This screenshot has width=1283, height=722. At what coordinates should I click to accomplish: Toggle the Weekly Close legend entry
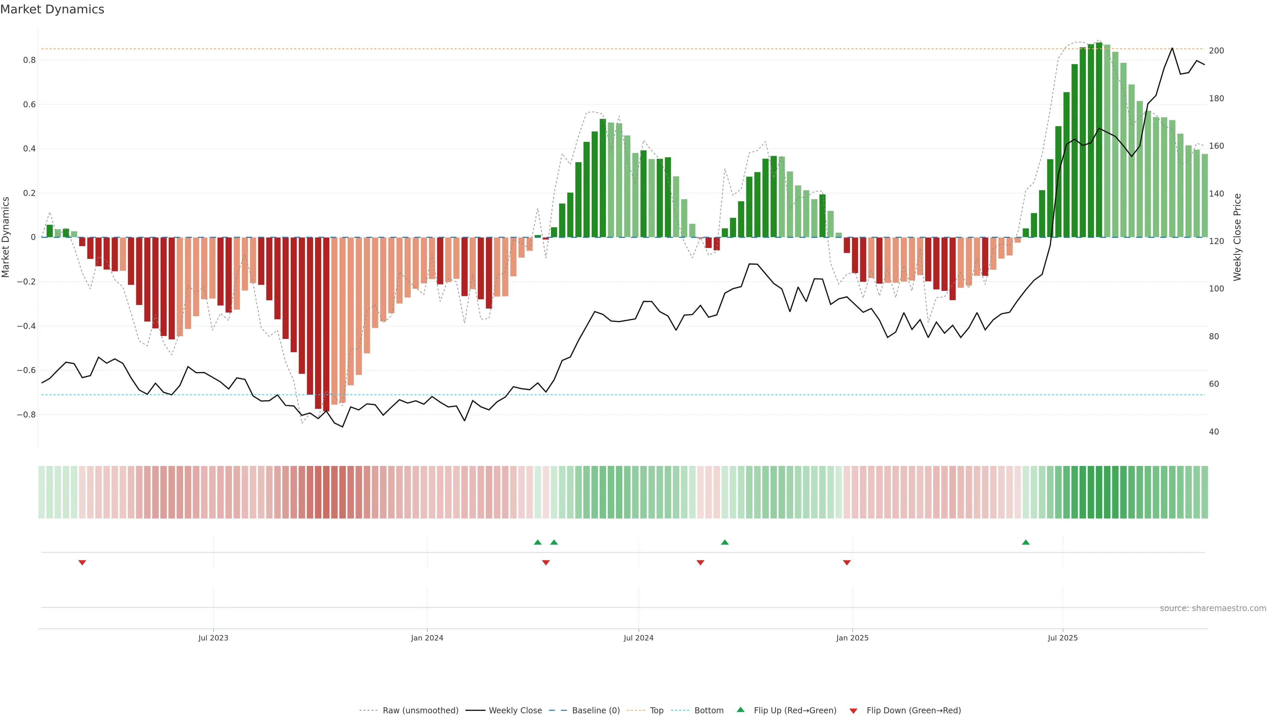pos(515,711)
